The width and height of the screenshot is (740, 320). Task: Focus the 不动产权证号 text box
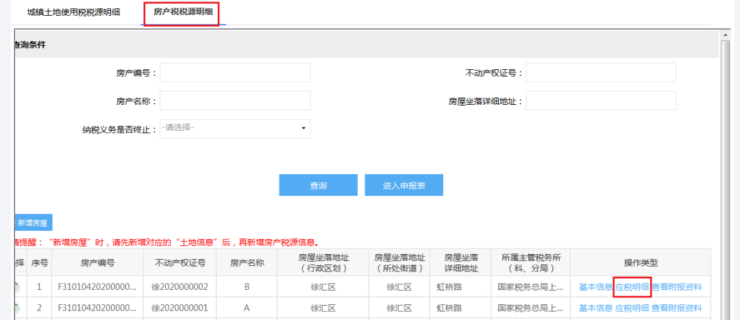tap(601, 73)
